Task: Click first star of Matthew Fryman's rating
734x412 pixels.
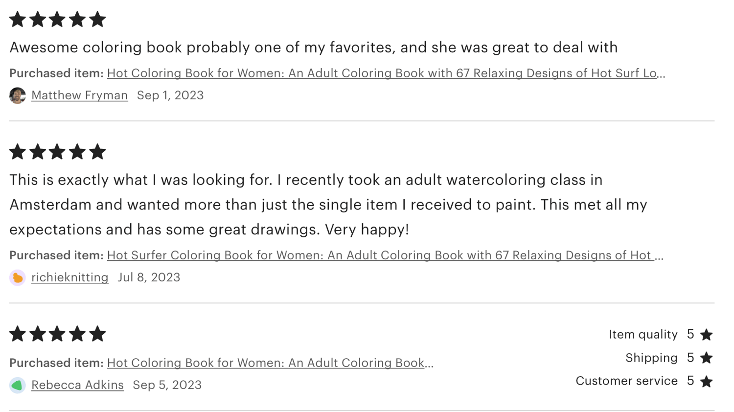Action: coord(18,20)
